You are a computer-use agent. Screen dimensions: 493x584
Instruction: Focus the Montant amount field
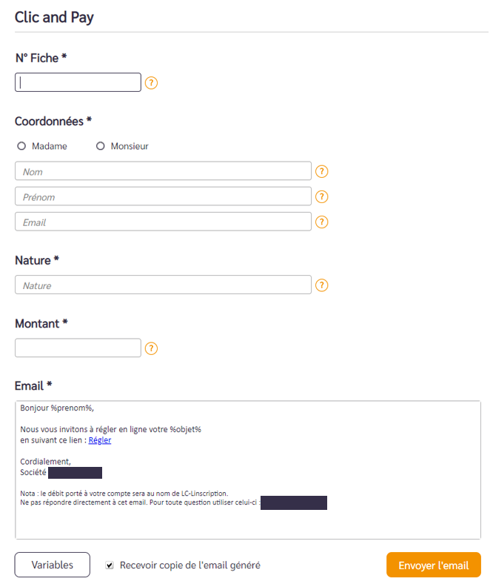[x=78, y=348]
